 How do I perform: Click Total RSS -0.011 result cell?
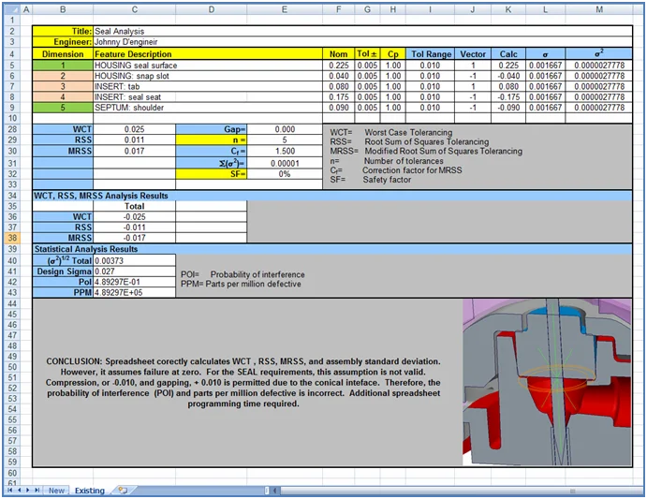pyautogui.click(x=135, y=227)
